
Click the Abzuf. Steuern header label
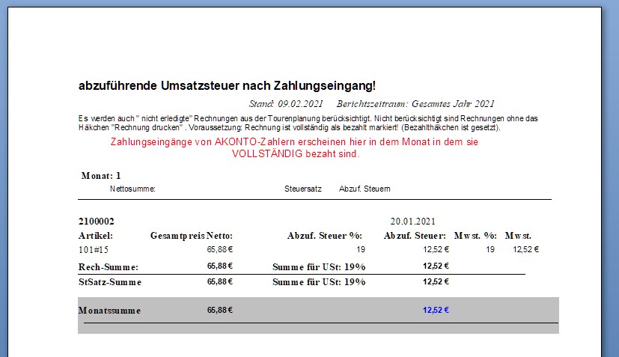click(365, 189)
